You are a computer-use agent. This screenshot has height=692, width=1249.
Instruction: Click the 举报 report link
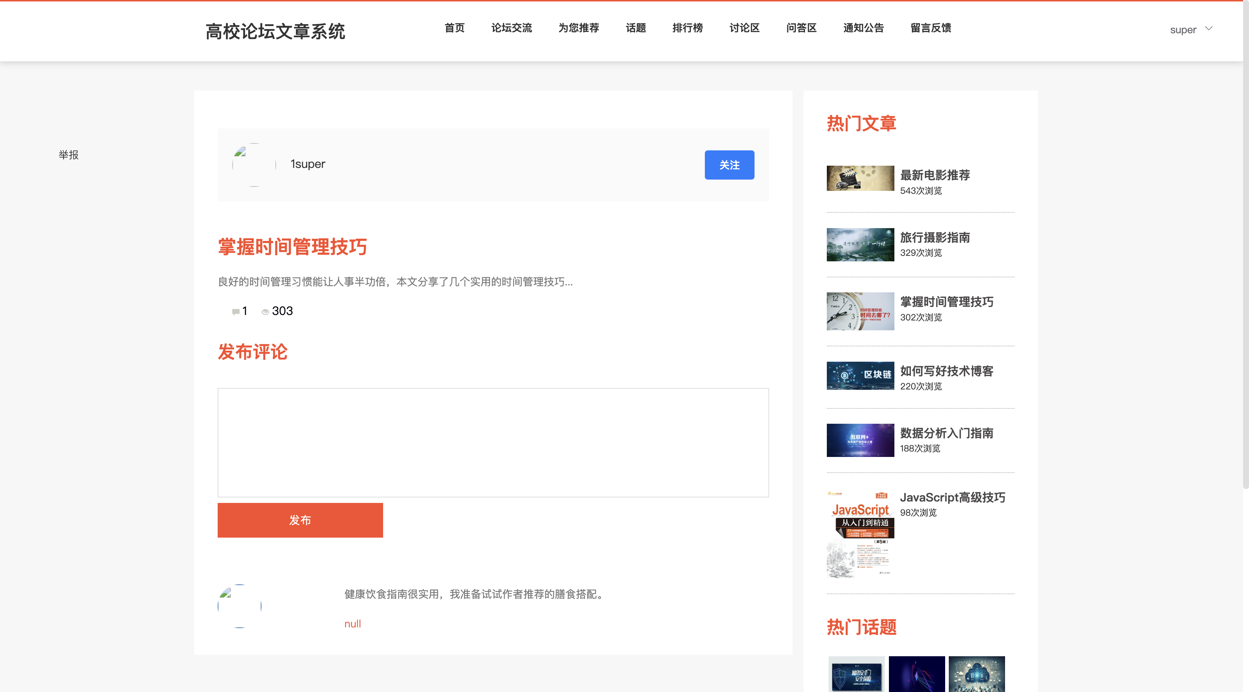[x=68, y=155]
